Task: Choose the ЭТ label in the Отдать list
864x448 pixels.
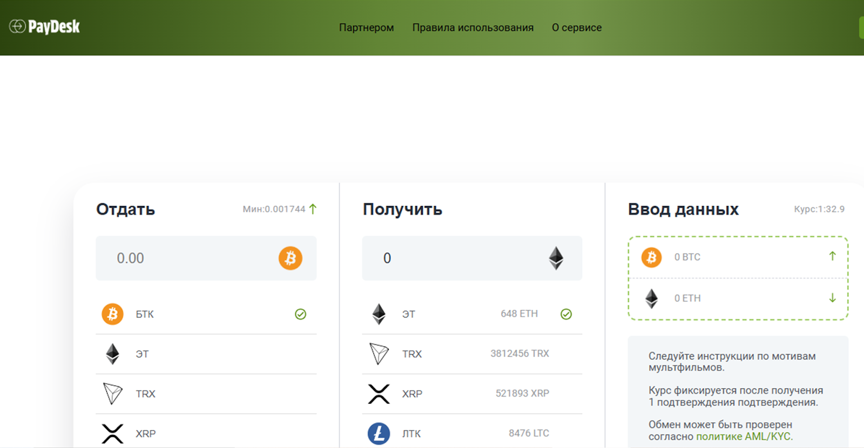Action: tap(142, 354)
